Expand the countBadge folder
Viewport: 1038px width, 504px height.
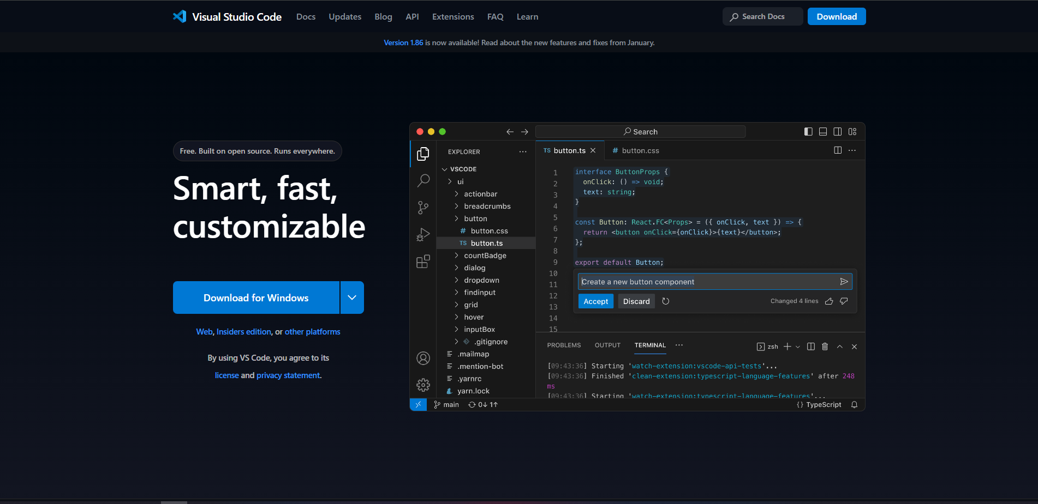click(456, 256)
